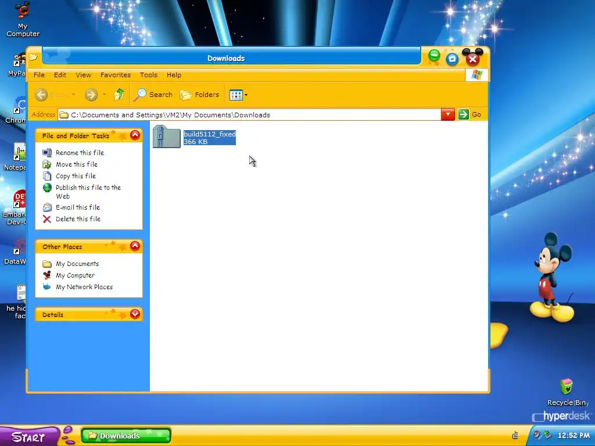The height and width of the screenshot is (446, 595).
Task: Go up one folder level
Action: point(119,95)
